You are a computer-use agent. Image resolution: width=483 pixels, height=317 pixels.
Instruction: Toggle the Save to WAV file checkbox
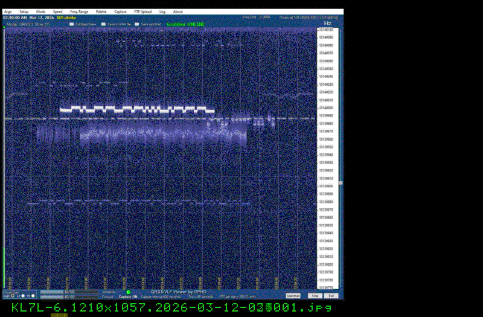pos(103,24)
